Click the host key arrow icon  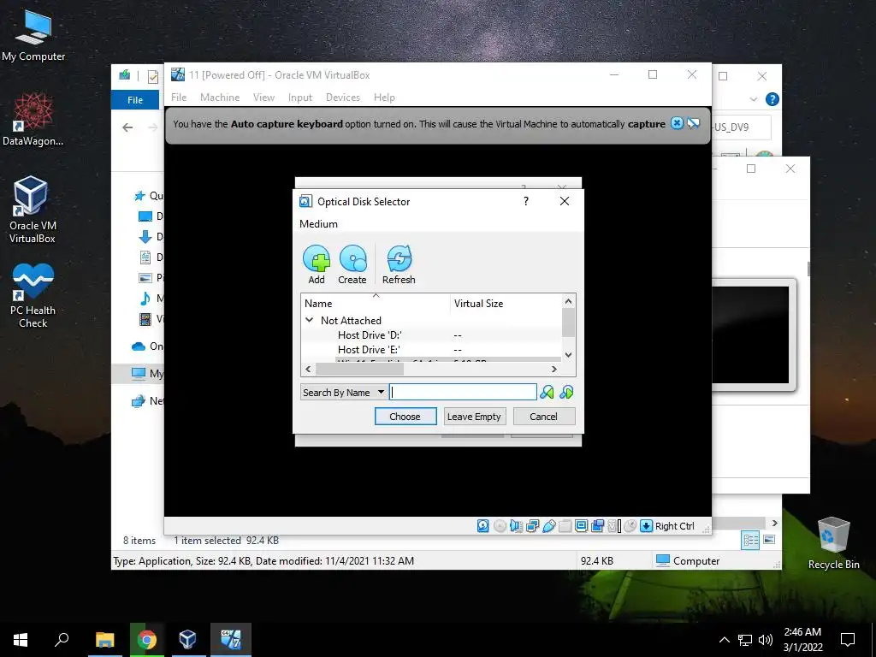click(647, 526)
